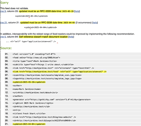Click source line 03 title 'Mark Jardine'
This screenshot has width=141, height=126.
35,61
